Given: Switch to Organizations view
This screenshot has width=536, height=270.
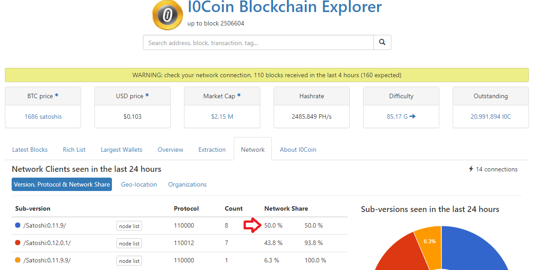Looking at the screenshot, I should [187, 184].
